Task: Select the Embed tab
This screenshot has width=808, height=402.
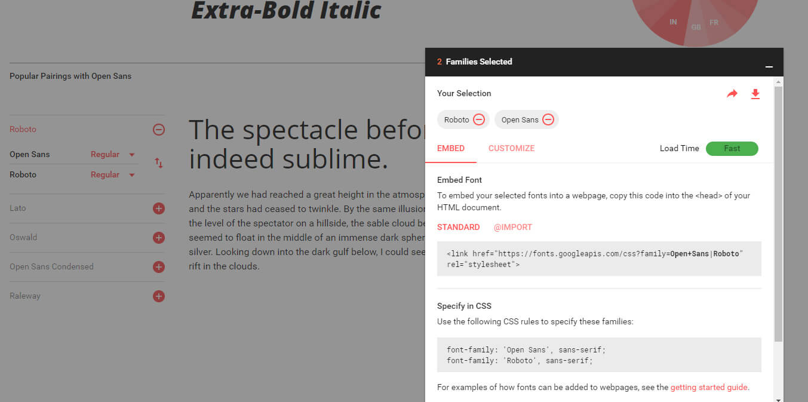Action: (x=451, y=148)
